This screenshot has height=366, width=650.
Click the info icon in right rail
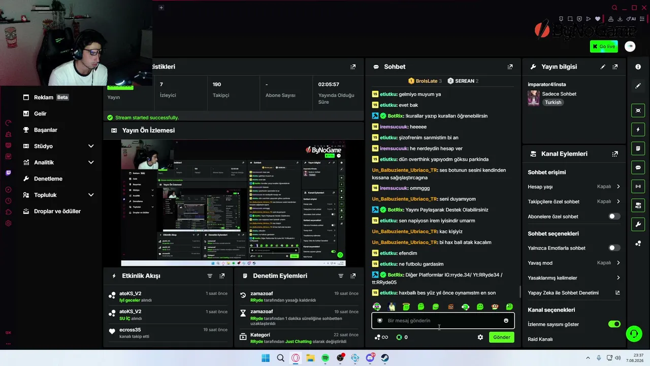[638, 67]
